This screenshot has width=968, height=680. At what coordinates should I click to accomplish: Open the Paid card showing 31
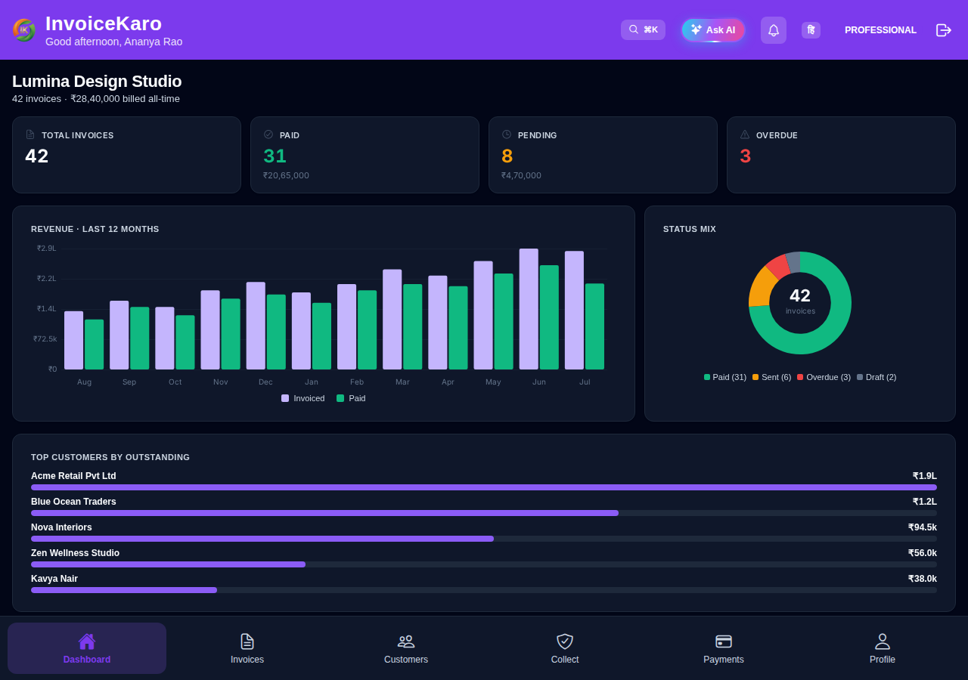pos(365,155)
